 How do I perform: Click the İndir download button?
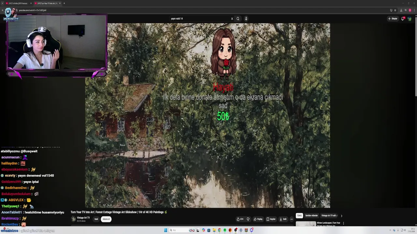(283, 219)
